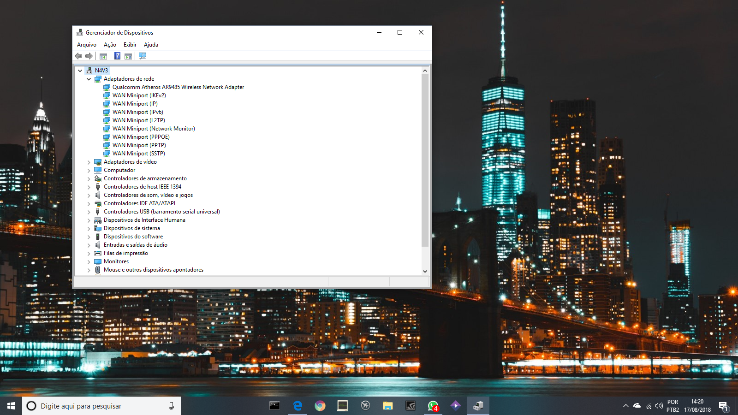Click the Entradas e saídas de áudio speaker icon

pos(98,245)
